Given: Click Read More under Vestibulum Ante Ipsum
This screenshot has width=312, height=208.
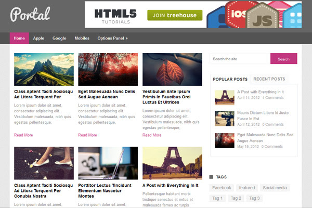Looking at the screenshot, I should [152, 135].
